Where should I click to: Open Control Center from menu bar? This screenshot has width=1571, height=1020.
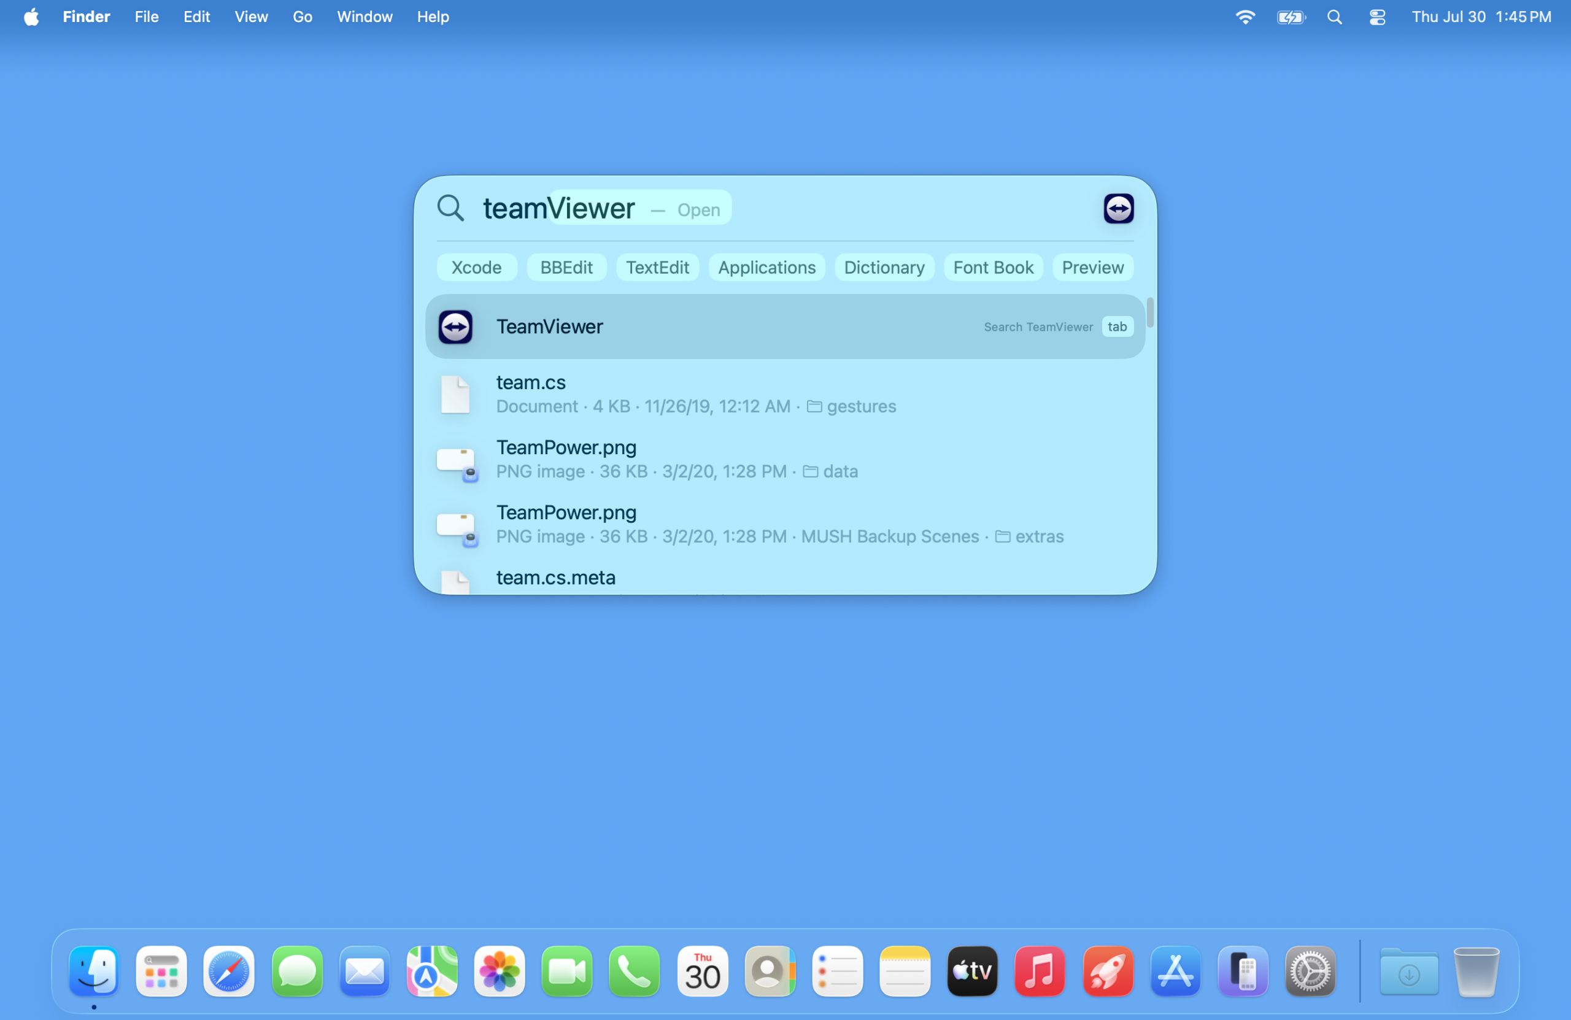pos(1377,17)
